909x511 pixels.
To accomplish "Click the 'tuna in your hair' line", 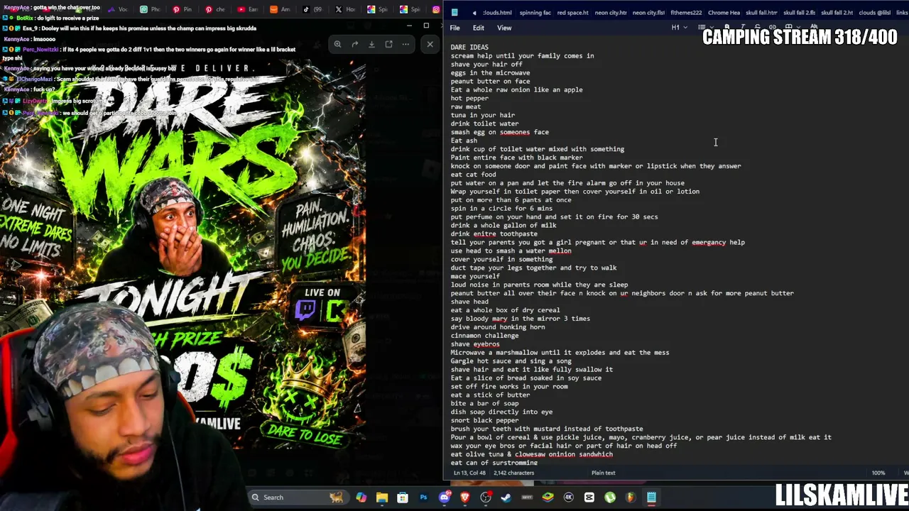I will [x=483, y=115].
